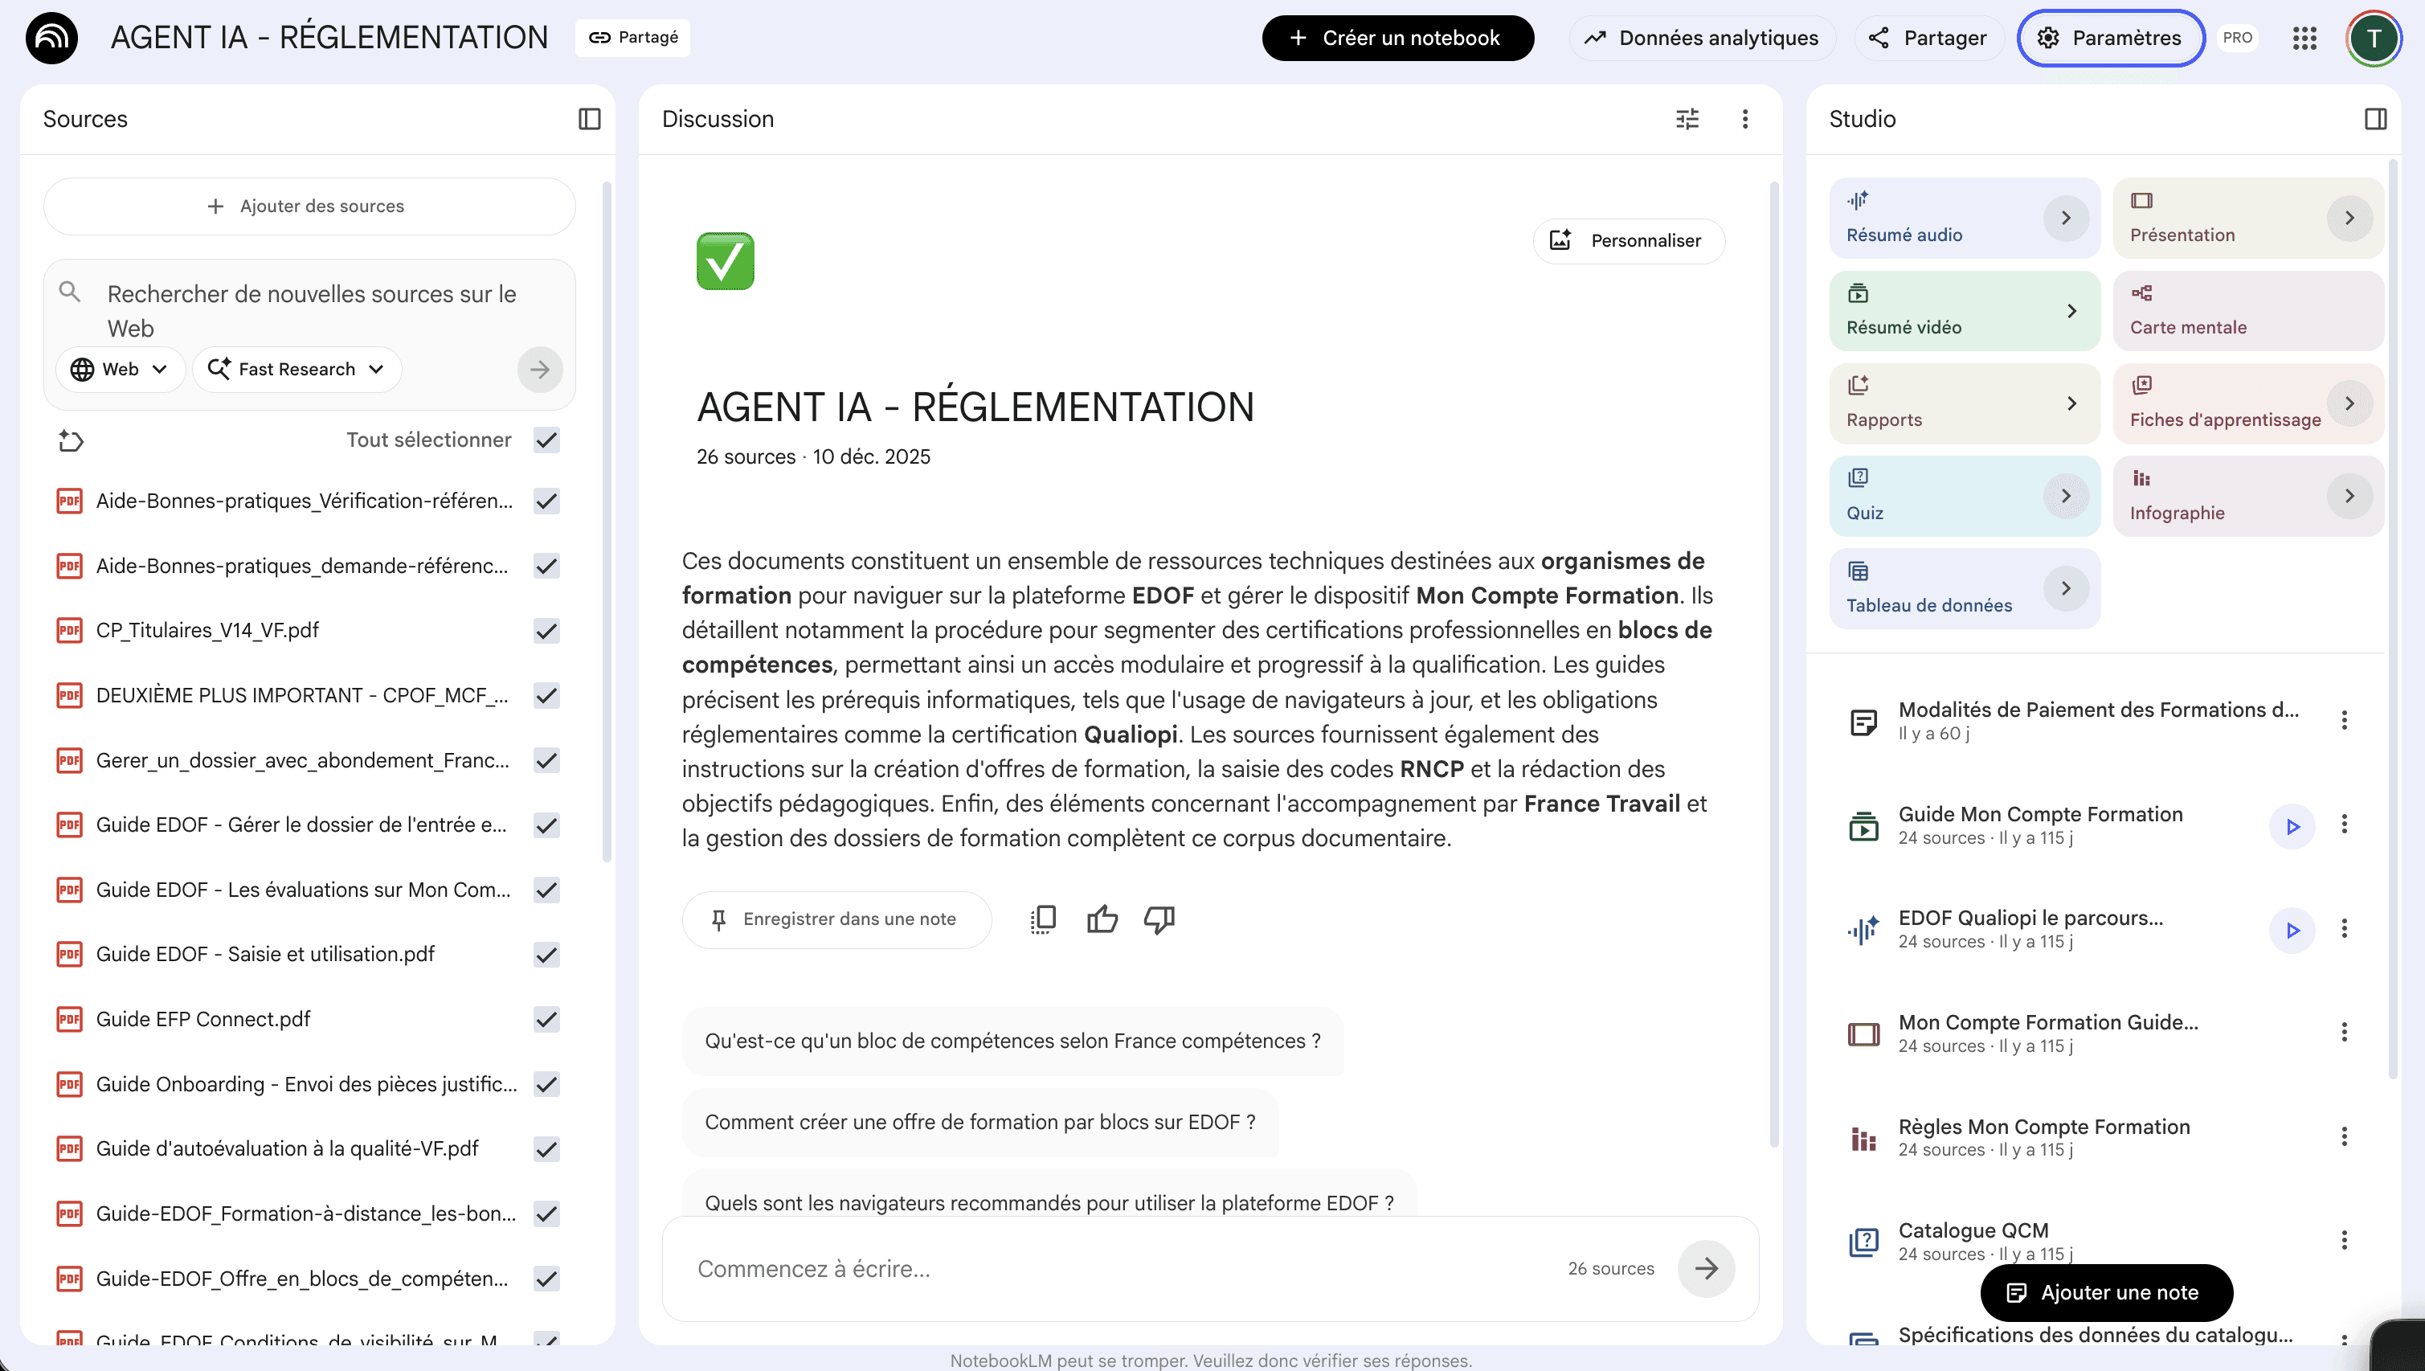Open Paramètres settings
The width and height of the screenshot is (2425, 1371).
tap(2111, 38)
